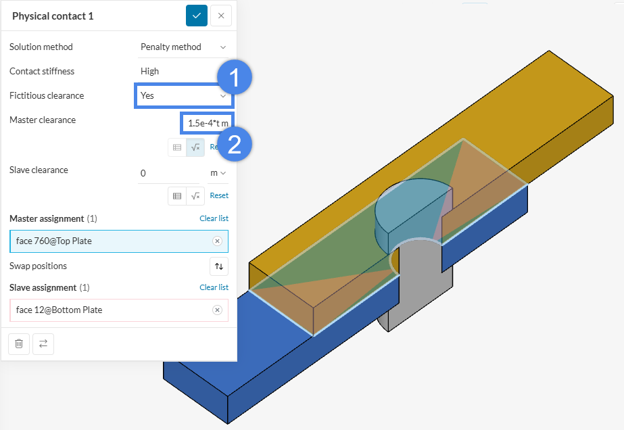Click the swap arrows icon beside the trash
Viewport: 624px width, 430px height.
[43, 343]
